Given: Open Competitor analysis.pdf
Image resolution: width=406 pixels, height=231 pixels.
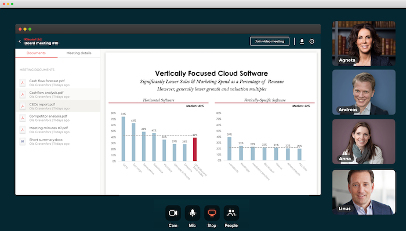Looking at the screenshot, I should point(58,118).
